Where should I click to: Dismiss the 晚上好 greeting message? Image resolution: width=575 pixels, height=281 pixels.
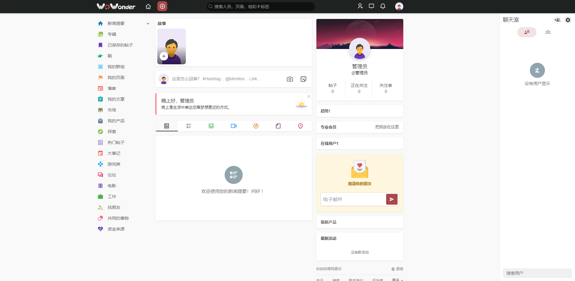point(309,96)
